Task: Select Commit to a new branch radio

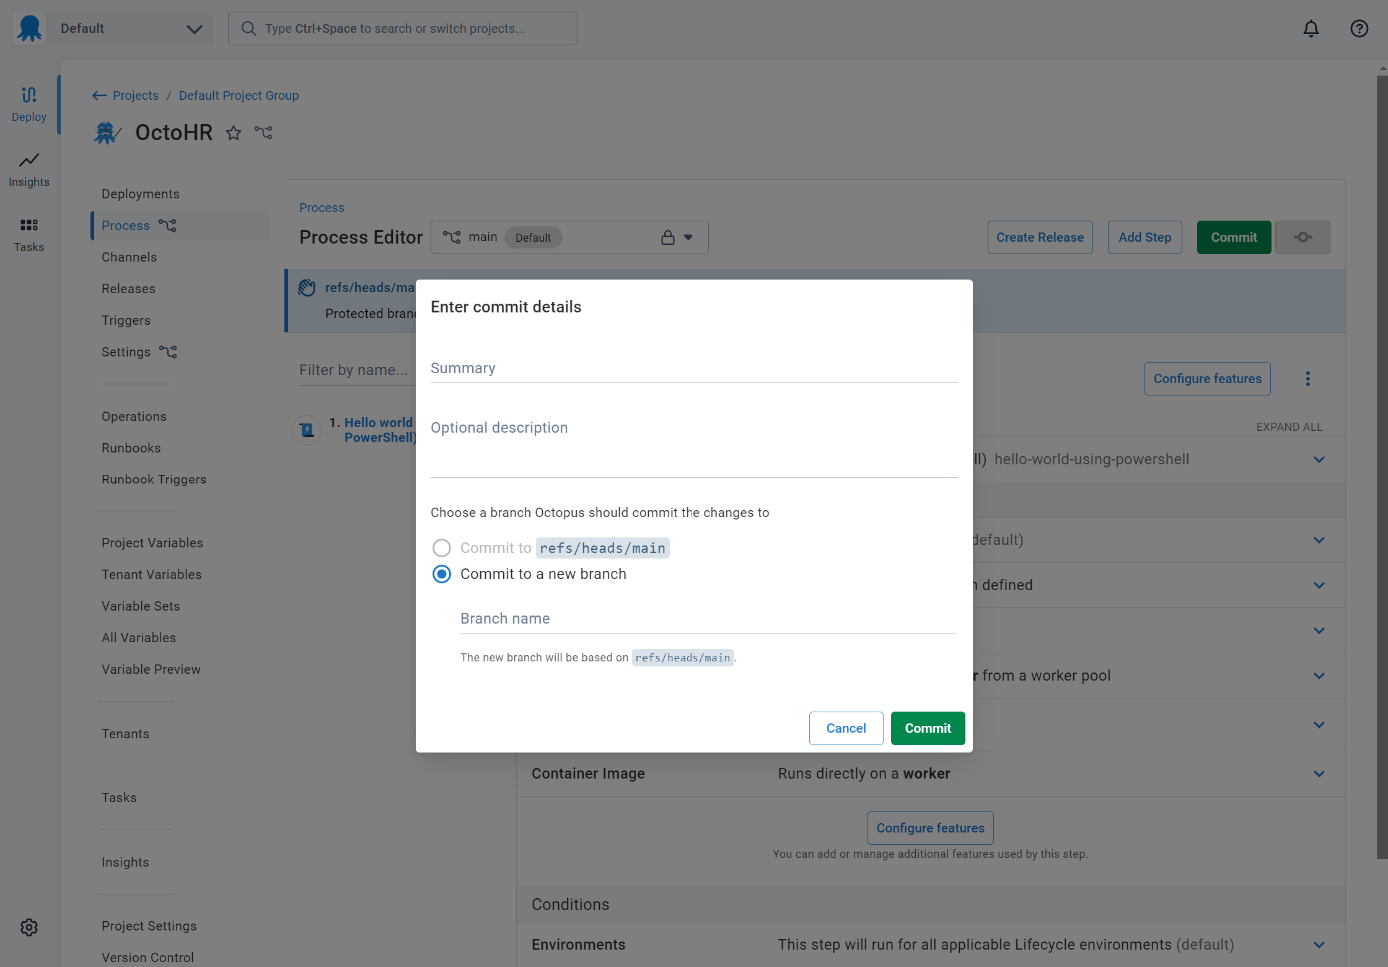Action: (x=442, y=574)
